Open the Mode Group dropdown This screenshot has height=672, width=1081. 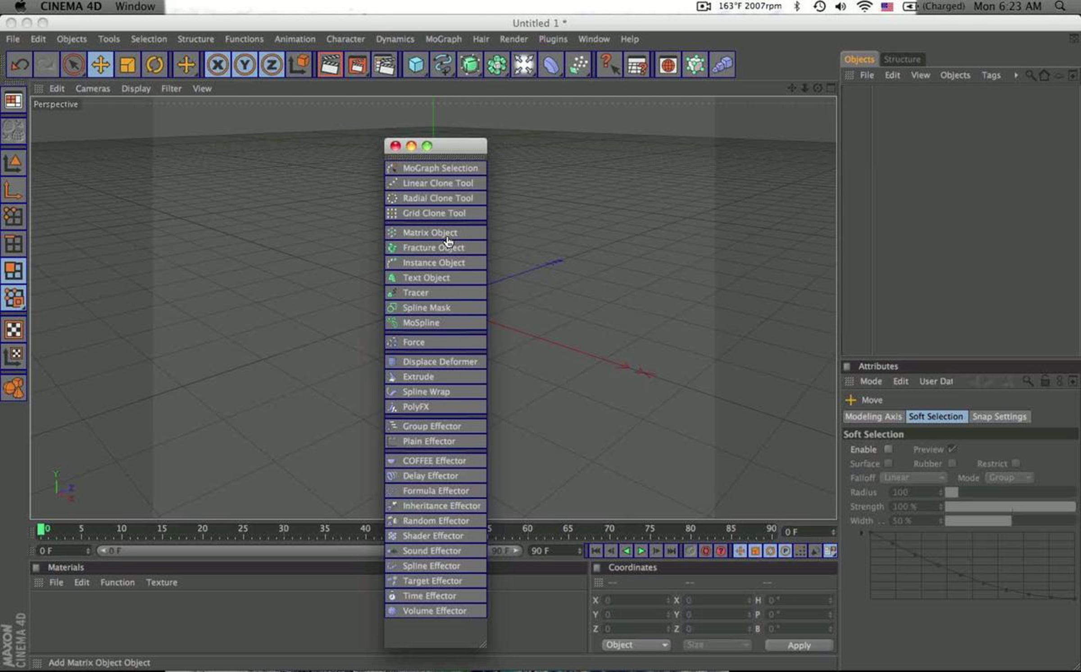[1009, 478]
